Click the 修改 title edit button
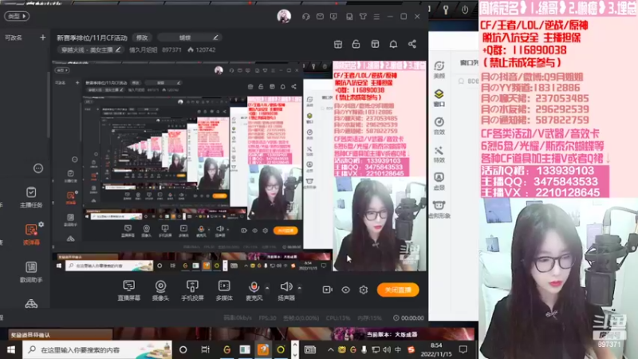The image size is (638, 359). 142,37
